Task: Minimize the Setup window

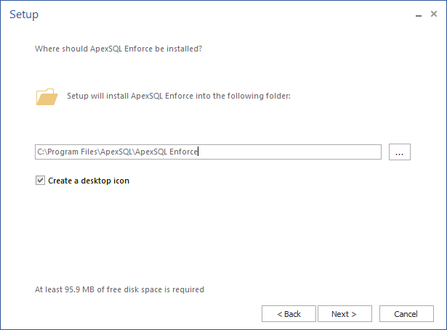Action: [x=419, y=15]
